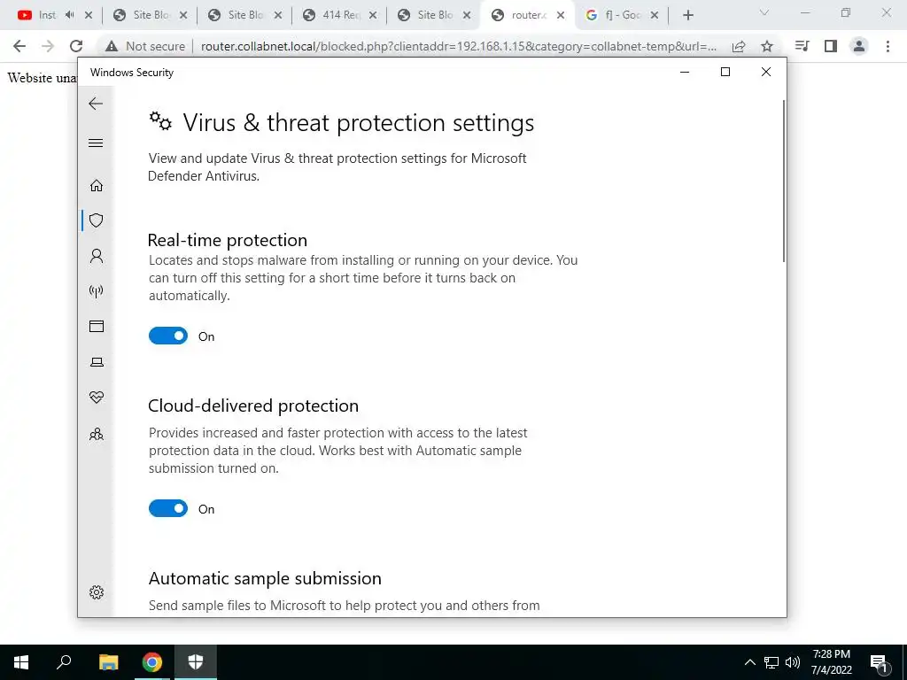907x680 pixels.
Task: Open Home in Windows Security sidebar
Action: click(96, 185)
